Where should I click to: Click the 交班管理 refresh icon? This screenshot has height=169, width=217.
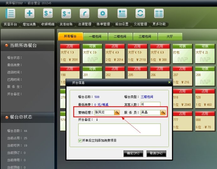[140, 14]
